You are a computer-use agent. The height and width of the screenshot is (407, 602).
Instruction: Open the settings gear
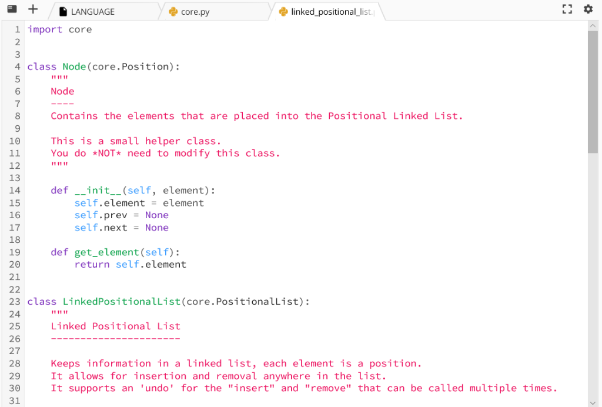(588, 9)
